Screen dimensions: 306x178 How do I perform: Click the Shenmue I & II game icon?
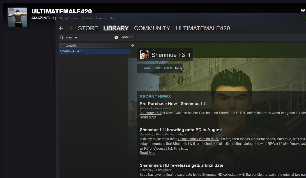coord(144,55)
